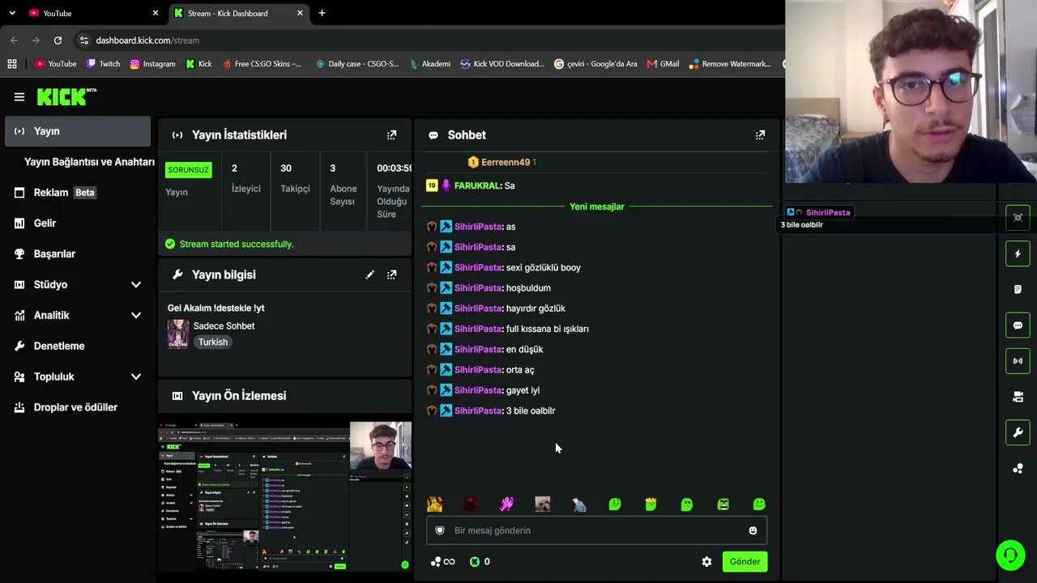This screenshot has width=1037, height=583.
Task: Select the dark red emote in the emote row
Action: [x=471, y=504]
